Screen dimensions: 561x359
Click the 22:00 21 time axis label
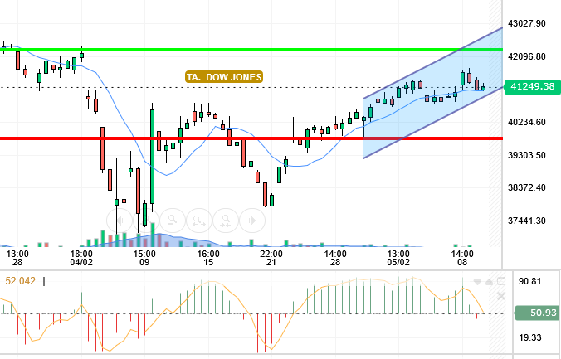click(271, 258)
